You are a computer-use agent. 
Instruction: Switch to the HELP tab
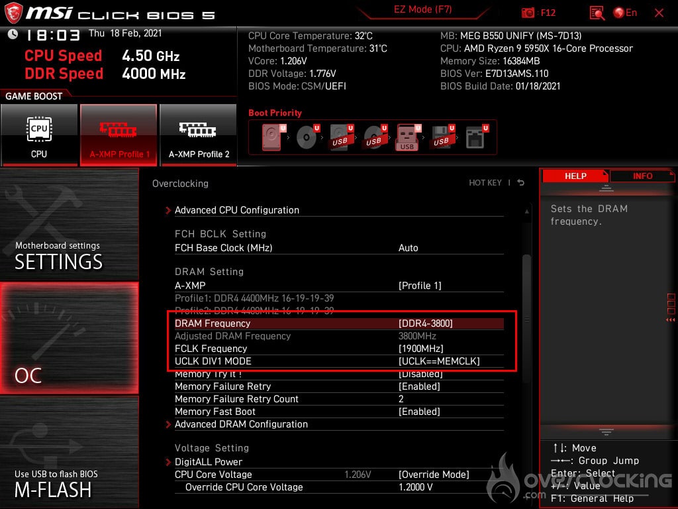[575, 176]
